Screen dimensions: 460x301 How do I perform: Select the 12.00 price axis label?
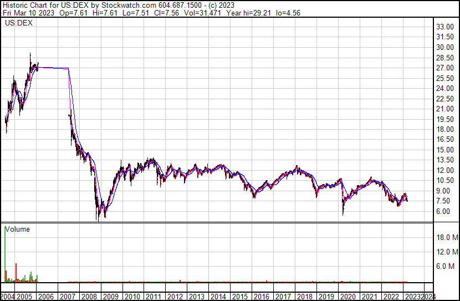pyautogui.click(x=445, y=170)
